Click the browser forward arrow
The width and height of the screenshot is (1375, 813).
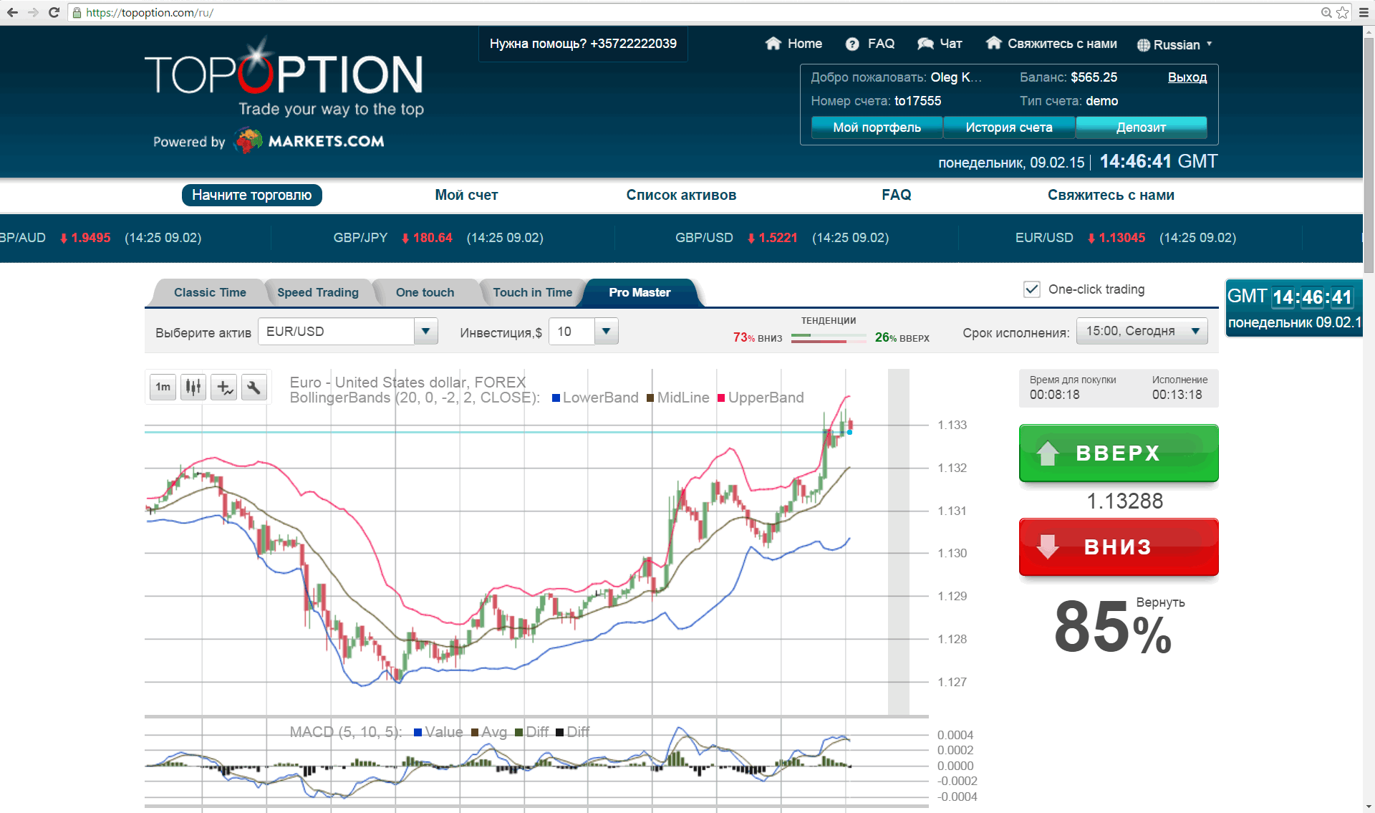(33, 12)
